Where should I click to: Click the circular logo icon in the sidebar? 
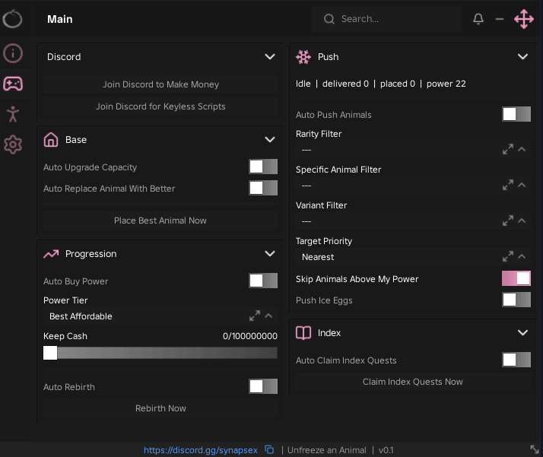[x=12, y=19]
